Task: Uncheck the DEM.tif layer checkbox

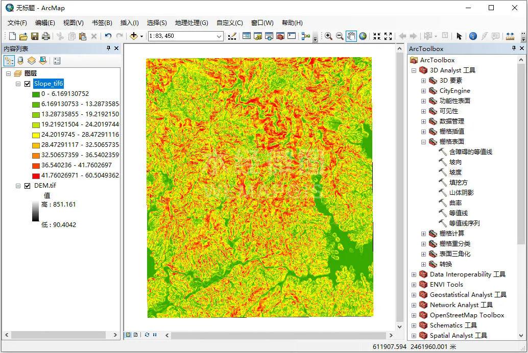Action: pos(27,186)
